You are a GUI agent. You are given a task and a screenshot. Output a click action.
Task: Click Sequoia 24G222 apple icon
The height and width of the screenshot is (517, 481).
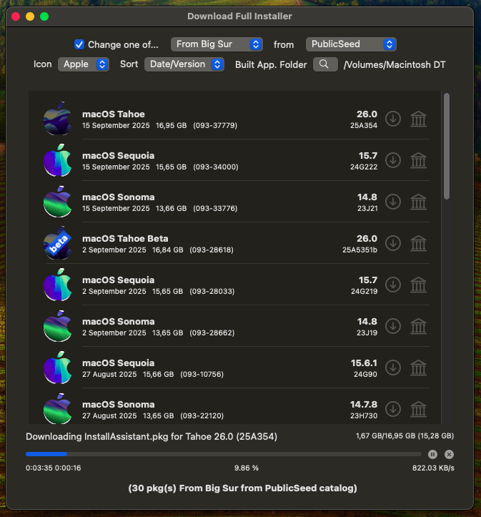58,160
